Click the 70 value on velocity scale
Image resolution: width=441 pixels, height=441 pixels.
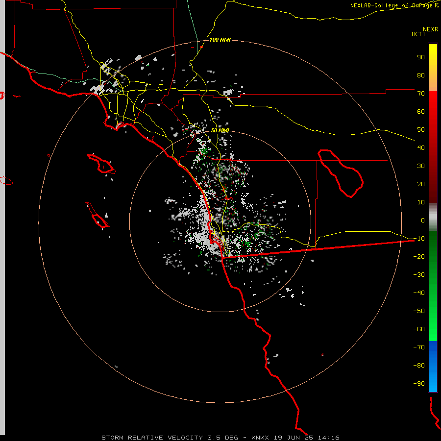click(x=421, y=94)
